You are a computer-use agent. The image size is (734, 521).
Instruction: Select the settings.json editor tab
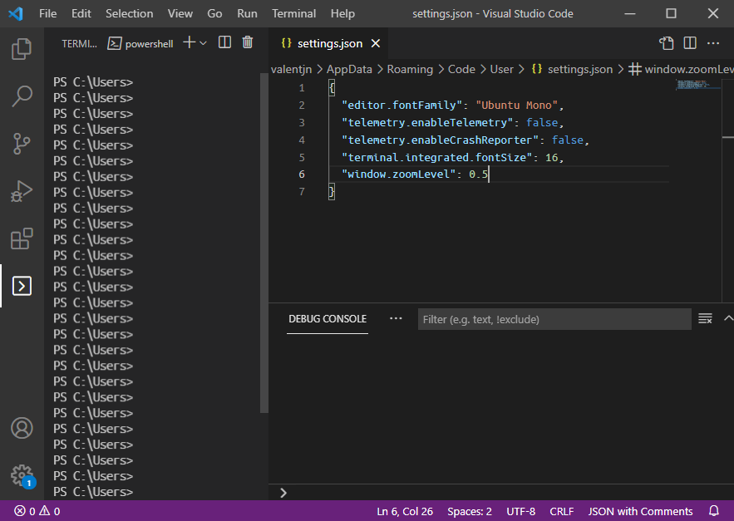click(329, 43)
